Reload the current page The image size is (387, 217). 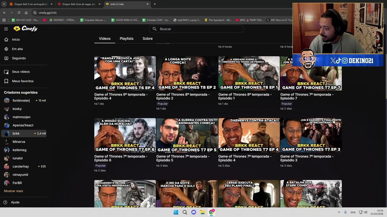19,13
